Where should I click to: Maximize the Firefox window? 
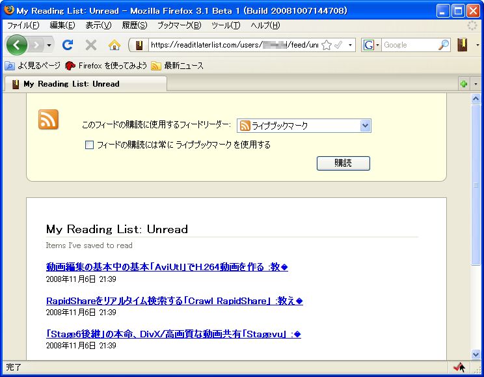458,11
